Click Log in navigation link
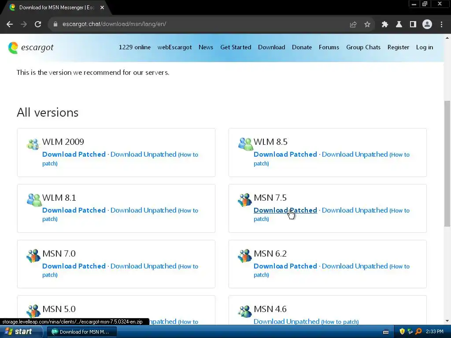Viewport: 451px width, 338px height. (425, 48)
